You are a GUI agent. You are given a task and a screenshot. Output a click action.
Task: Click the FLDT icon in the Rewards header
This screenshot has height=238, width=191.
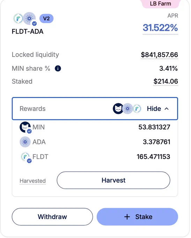click(137, 109)
